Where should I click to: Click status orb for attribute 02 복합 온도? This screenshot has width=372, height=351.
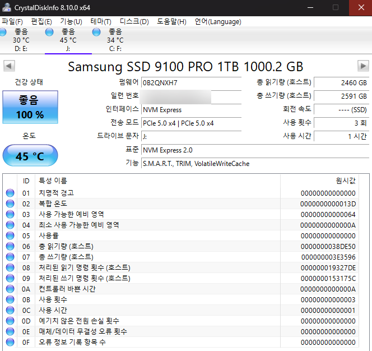coord(10,204)
